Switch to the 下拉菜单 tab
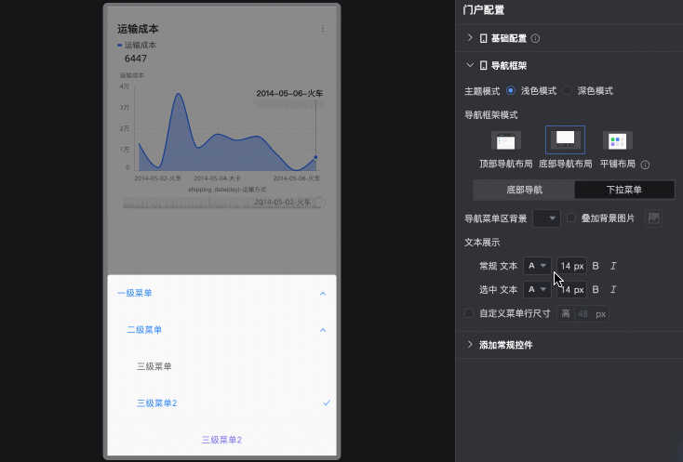The image size is (683, 462). (x=624, y=190)
